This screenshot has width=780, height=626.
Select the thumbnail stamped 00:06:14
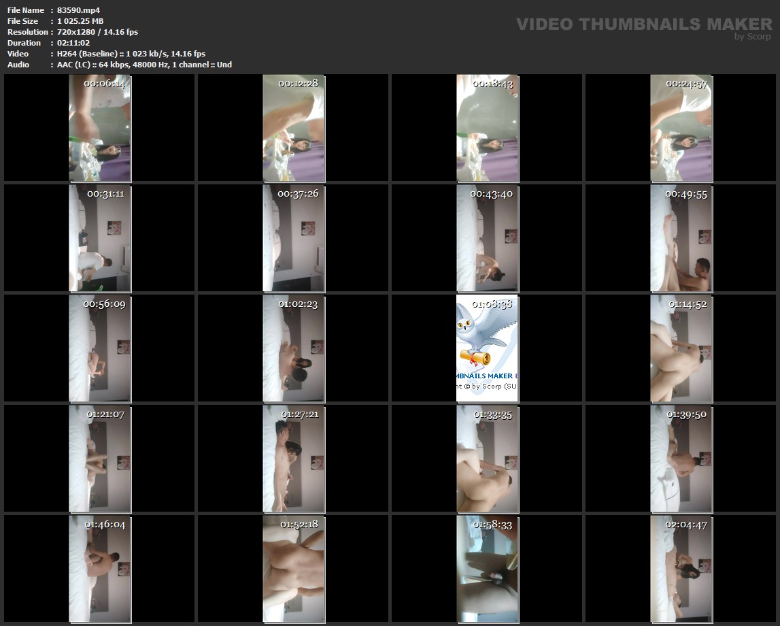point(100,128)
